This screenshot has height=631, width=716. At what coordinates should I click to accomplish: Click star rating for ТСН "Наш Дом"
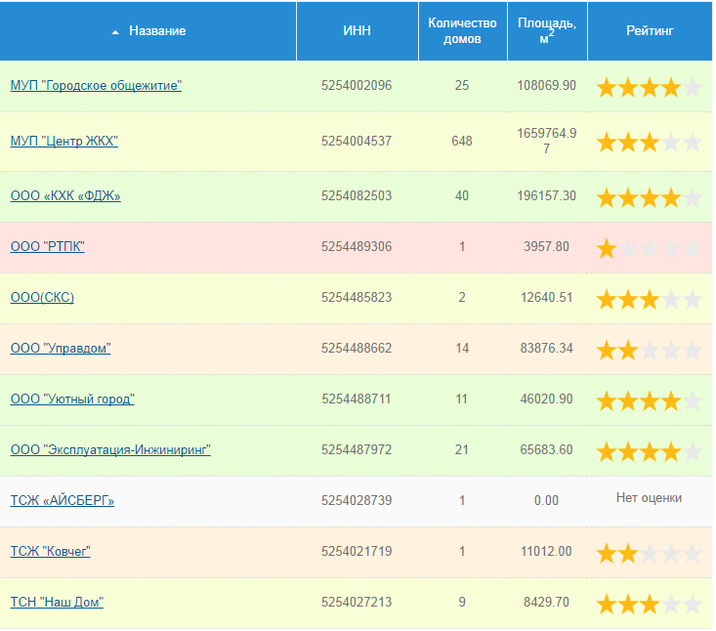[649, 604]
